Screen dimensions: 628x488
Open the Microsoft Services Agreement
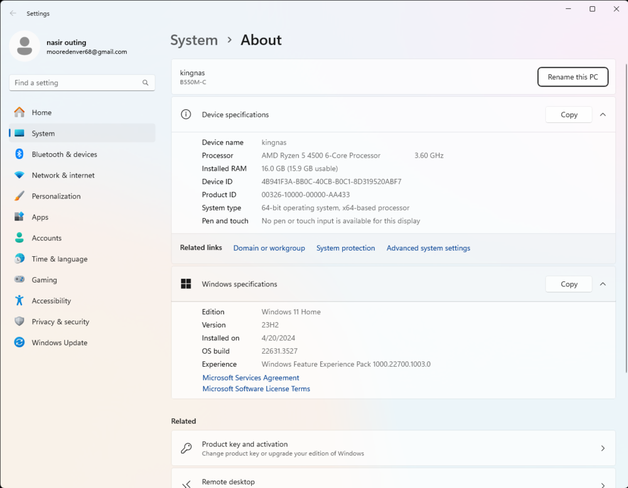click(251, 377)
